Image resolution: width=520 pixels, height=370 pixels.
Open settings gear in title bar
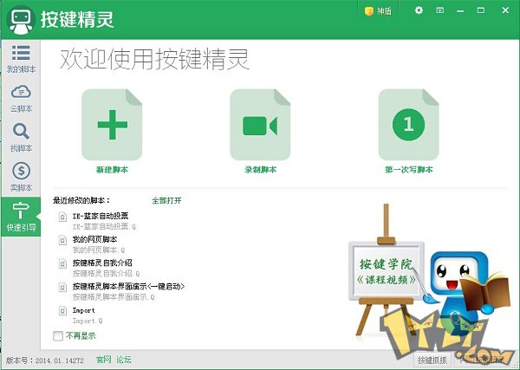(x=419, y=10)
